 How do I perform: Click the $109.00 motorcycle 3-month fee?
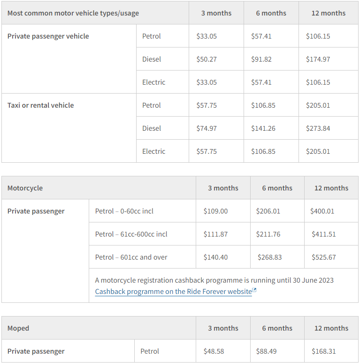click(x=215, y=211)
